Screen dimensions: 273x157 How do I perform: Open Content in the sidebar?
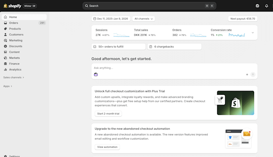pyautogui.click(x=24, y=52)
